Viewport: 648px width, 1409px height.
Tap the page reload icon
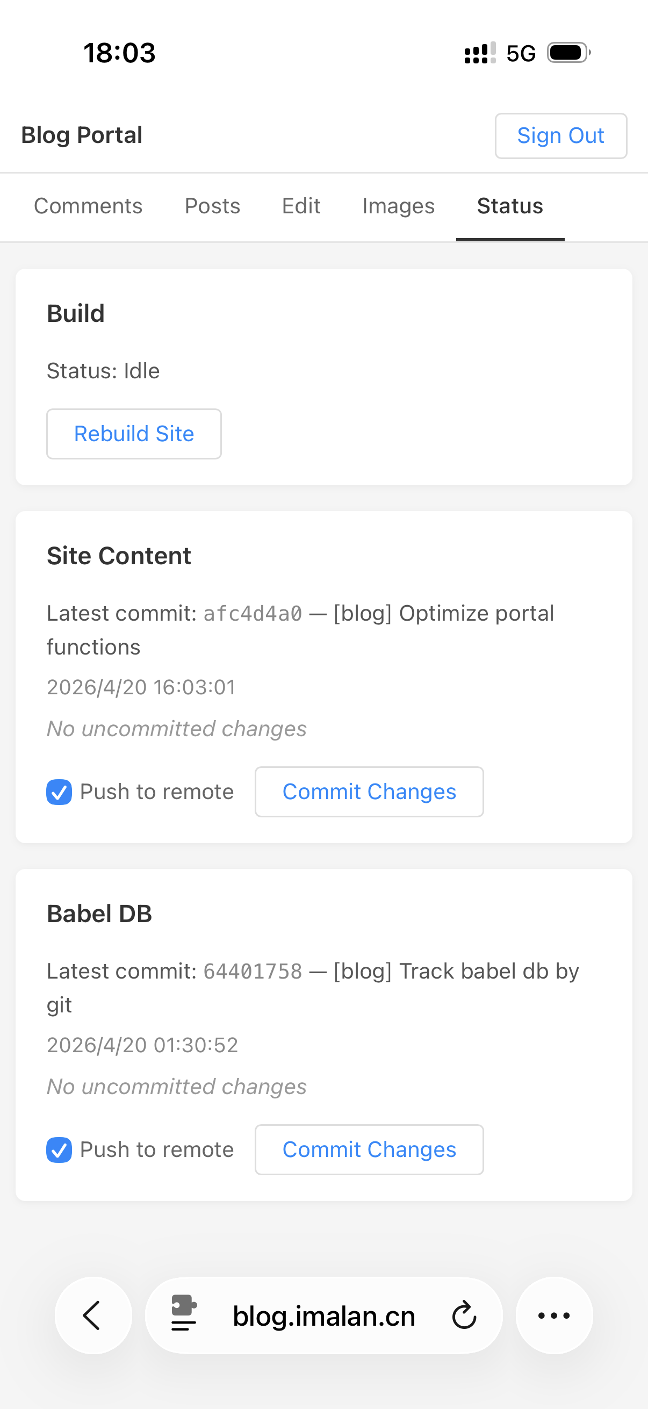pyautogui.click(x=464, y=1315)
